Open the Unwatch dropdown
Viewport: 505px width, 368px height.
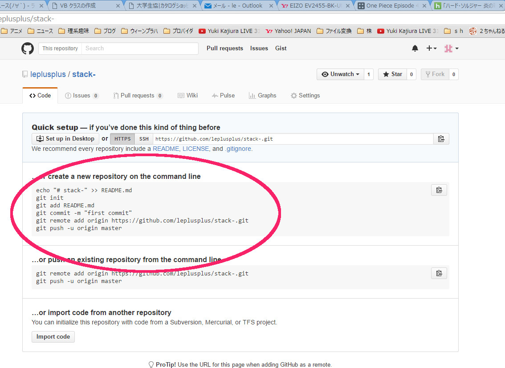[x=340, y=74]
